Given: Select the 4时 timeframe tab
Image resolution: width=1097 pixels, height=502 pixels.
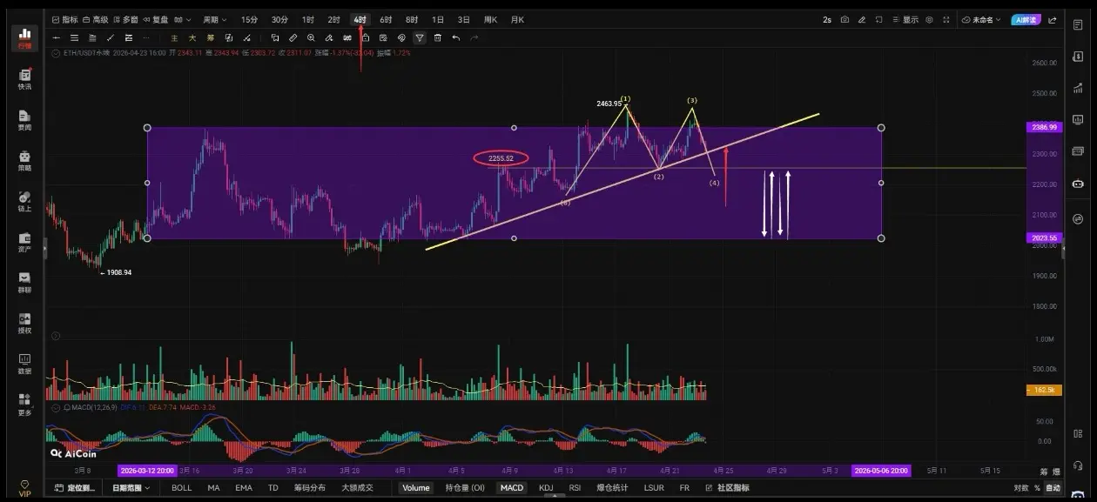Looking at the screenshot, I should [x=360, y=19].
